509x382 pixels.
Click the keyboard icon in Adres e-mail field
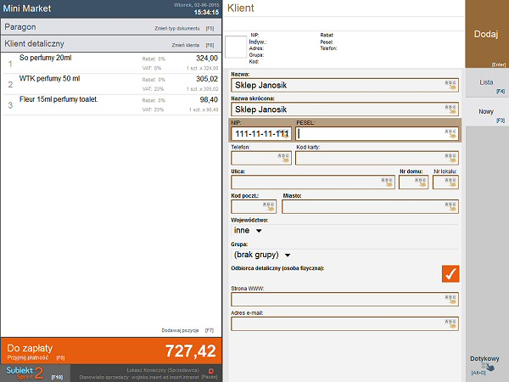(450, 323)
